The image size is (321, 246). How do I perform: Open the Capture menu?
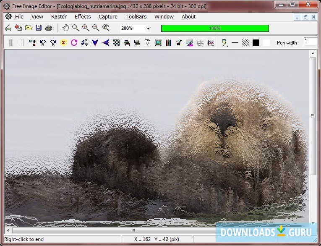(x=108, y=17)
